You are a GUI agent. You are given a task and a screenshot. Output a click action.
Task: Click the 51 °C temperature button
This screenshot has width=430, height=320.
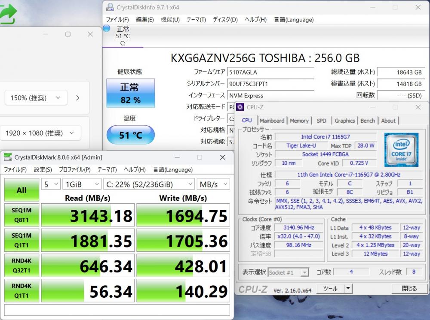(131, 135)
